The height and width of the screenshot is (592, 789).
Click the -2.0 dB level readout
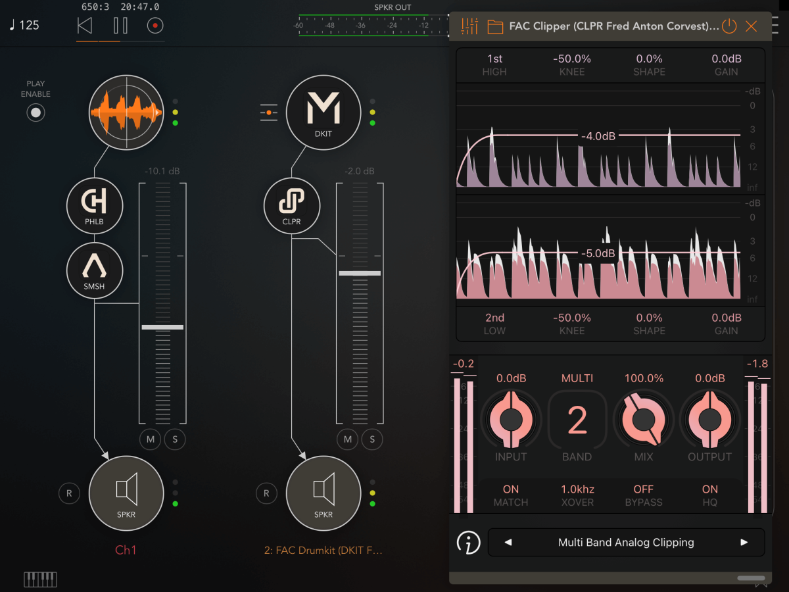click(x=360, y=171)
